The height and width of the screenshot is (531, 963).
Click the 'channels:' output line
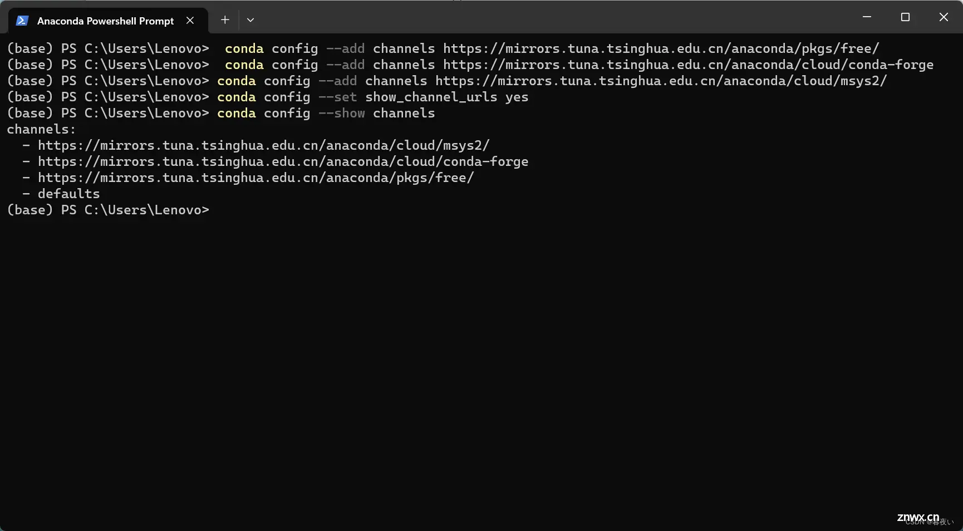coord(41,130)
